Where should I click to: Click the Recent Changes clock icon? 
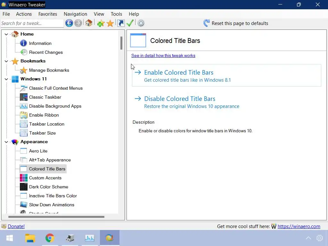pyautogui.click(x=24, y=52)
